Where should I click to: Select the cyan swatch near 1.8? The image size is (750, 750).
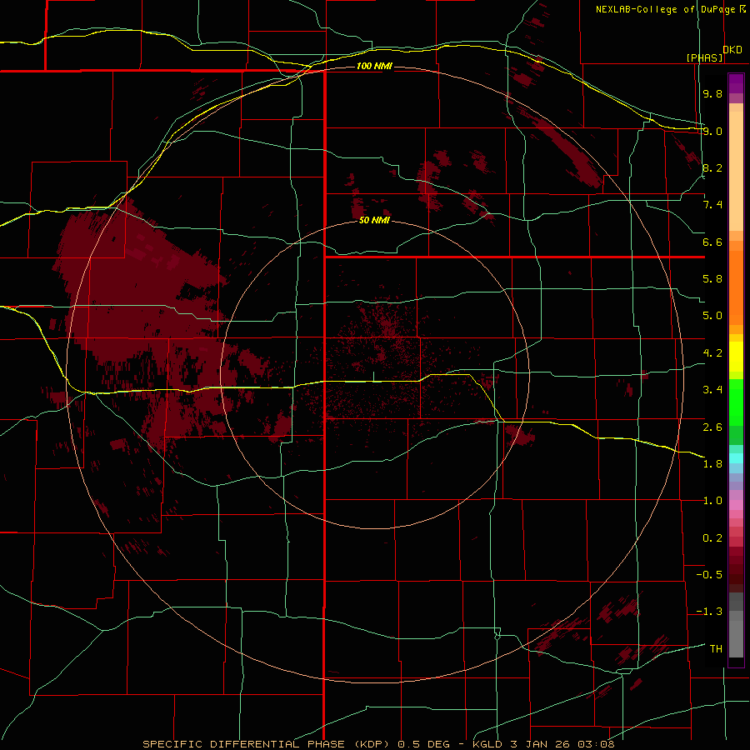[x=736, y=458]
